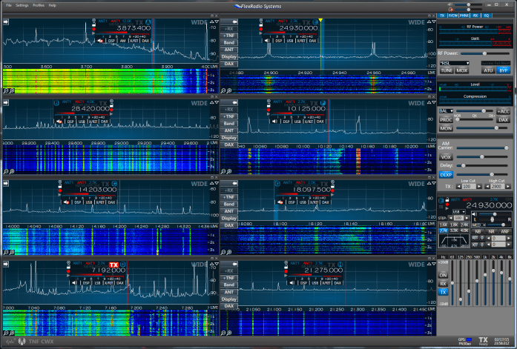Toggle the PROC speech processor
This screenshot has width=517, height=349.
[x=446, y=120]
